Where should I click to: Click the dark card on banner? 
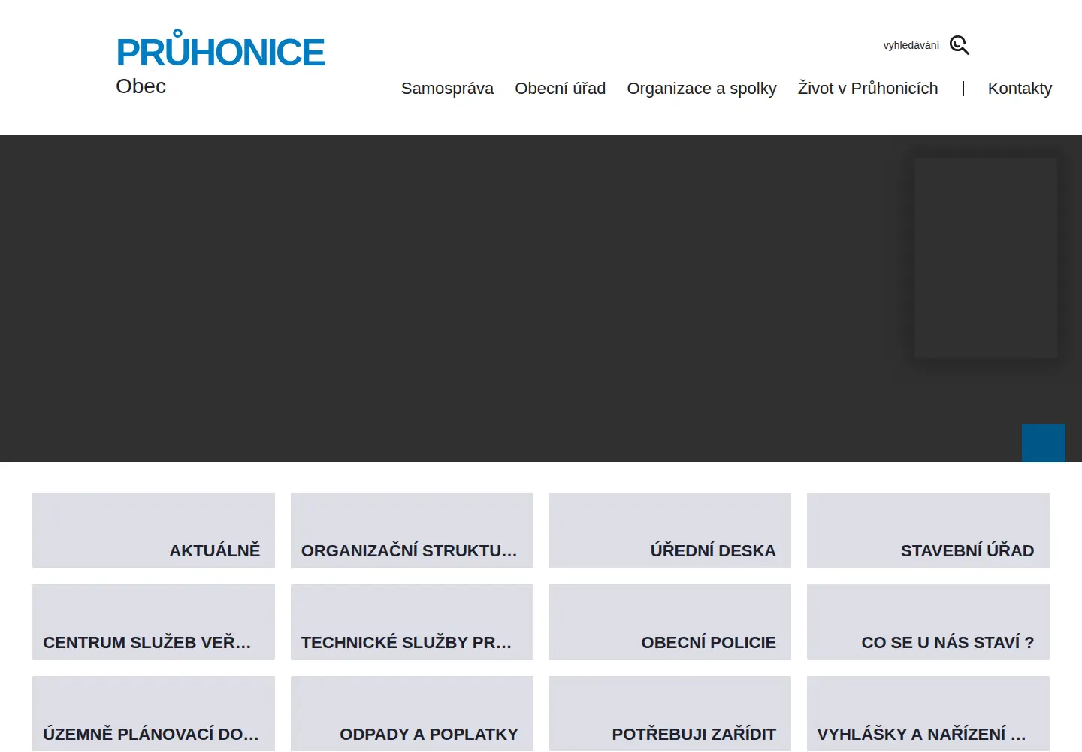click(986, 258)
